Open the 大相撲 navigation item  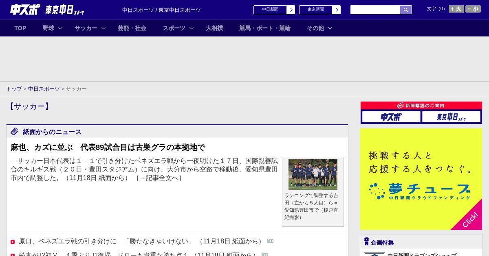[x=214, y=28]
